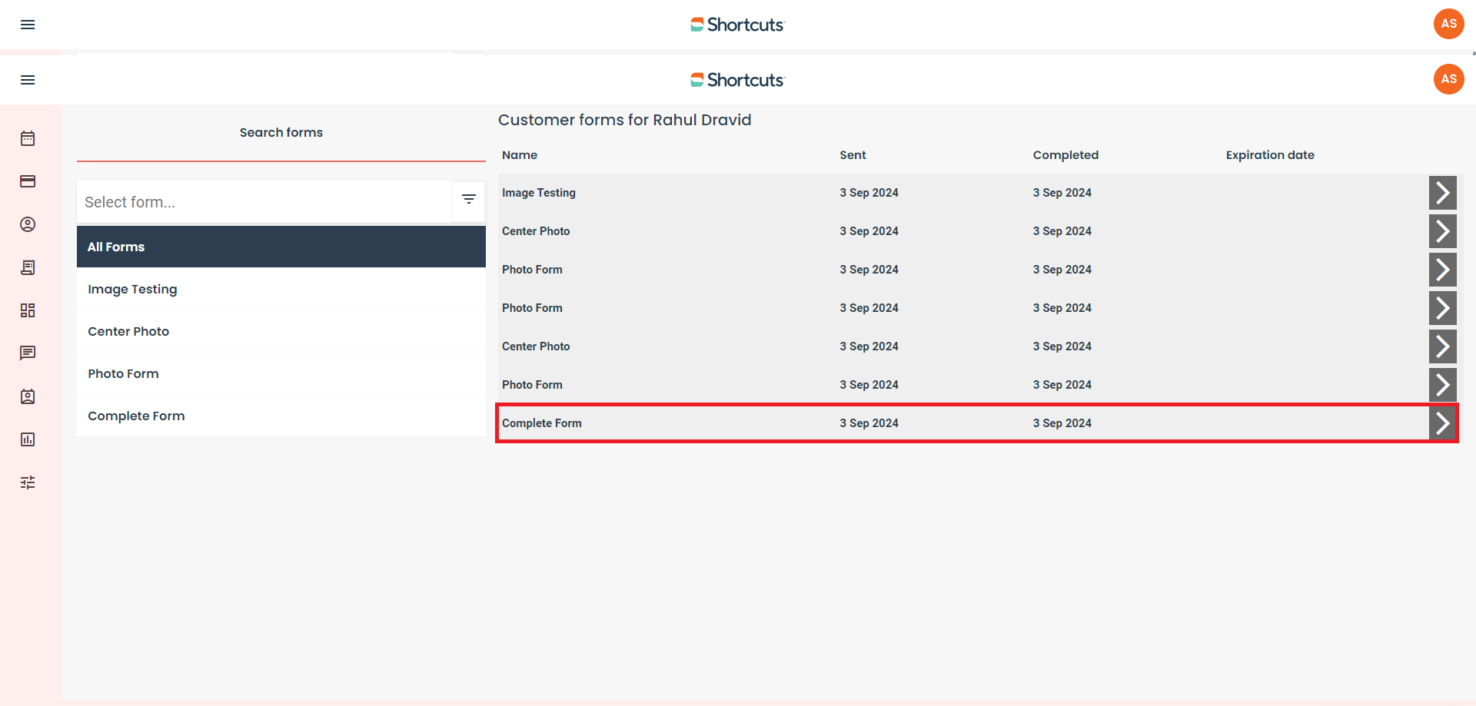
Task: Expand the Complete Form row arrow
Action: coord(1442,423)
